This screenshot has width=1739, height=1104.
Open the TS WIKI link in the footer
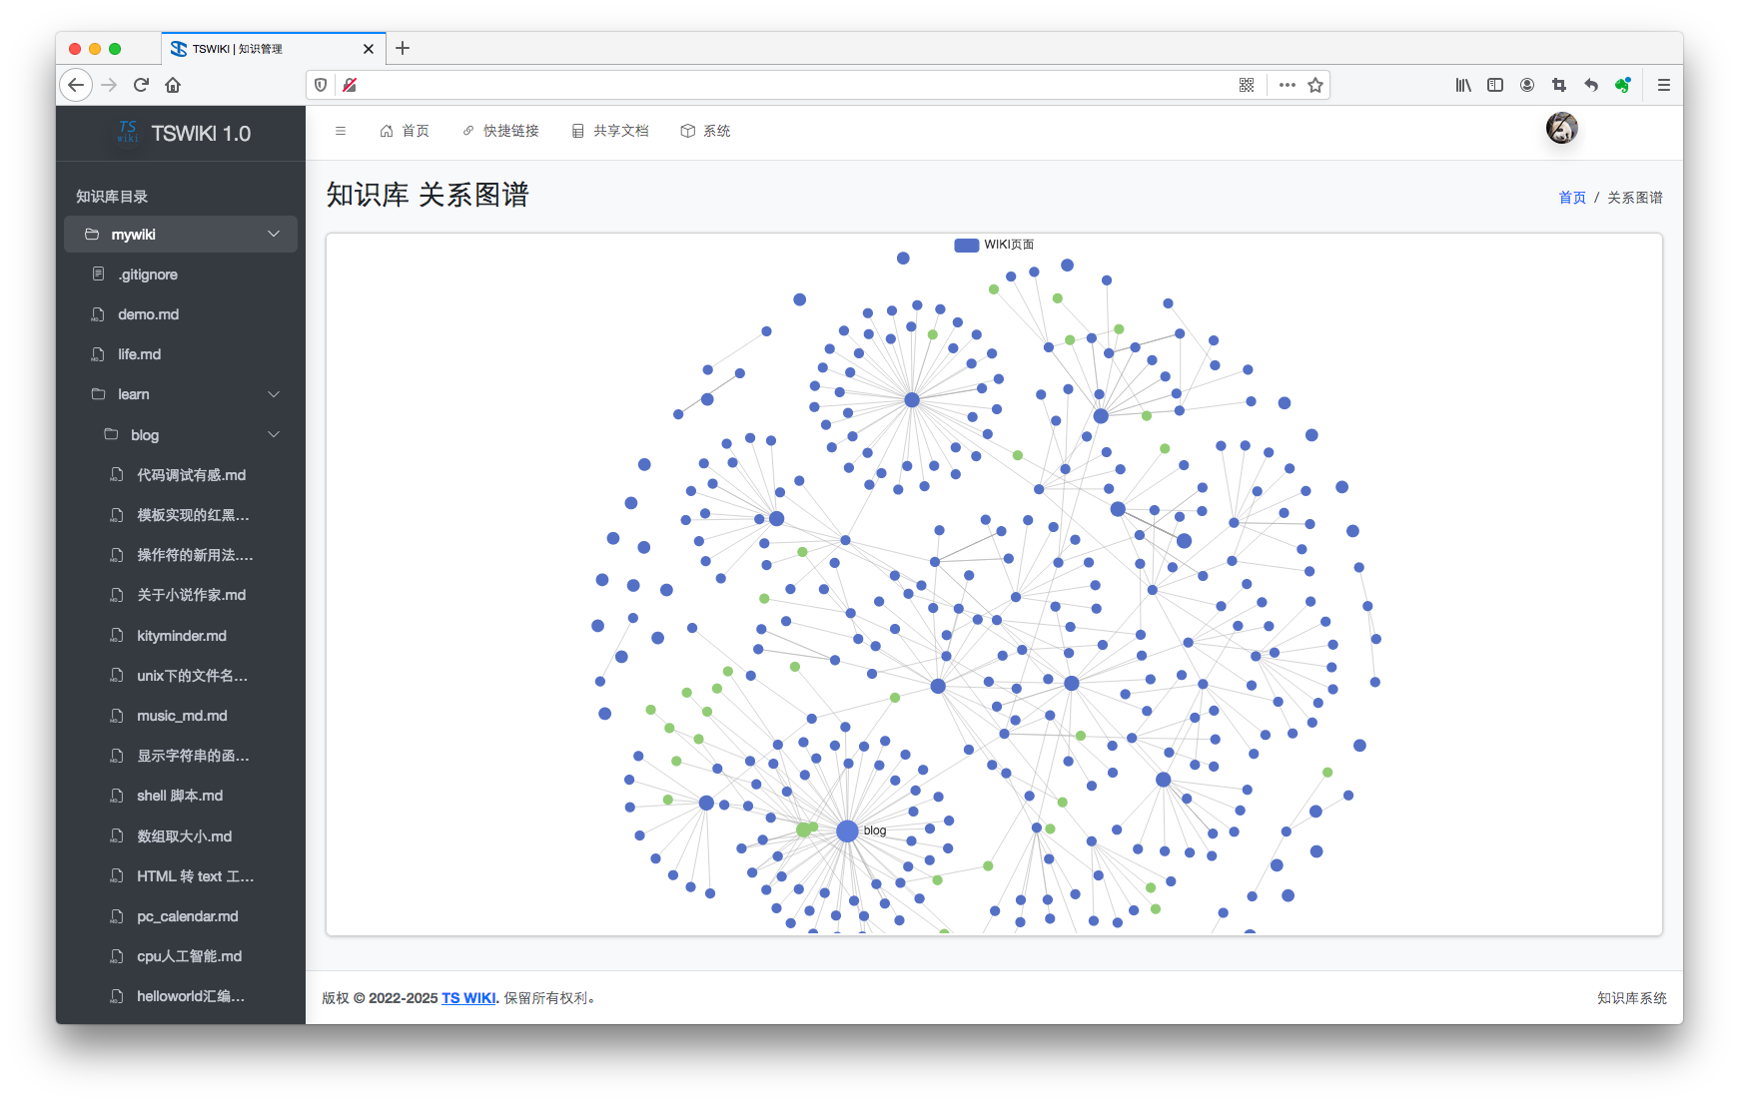468,997
